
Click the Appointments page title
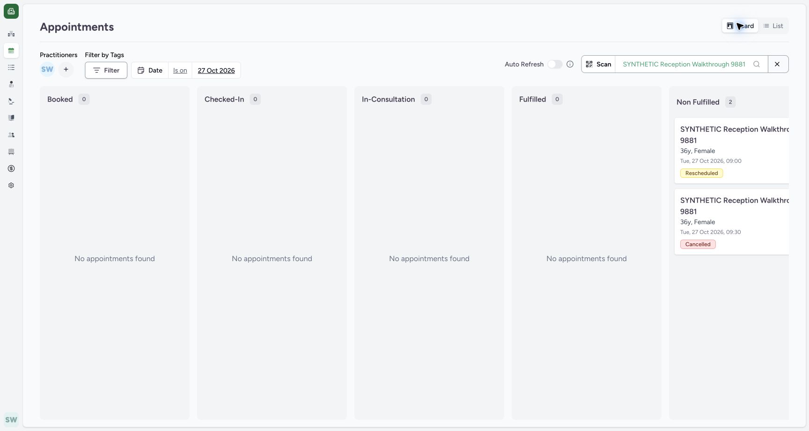click(x=77, y=27)
